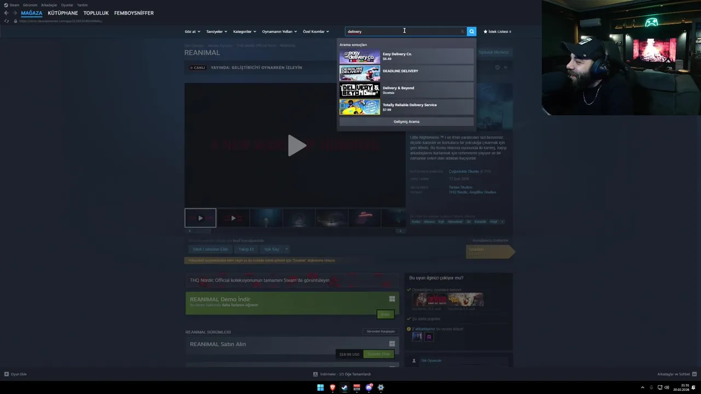Click the Steam taskbar icon
The image size is (701, 394).
tap(344, 387)
